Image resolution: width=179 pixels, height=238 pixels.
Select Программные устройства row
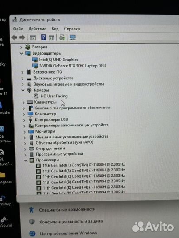[x=60, y=154]
